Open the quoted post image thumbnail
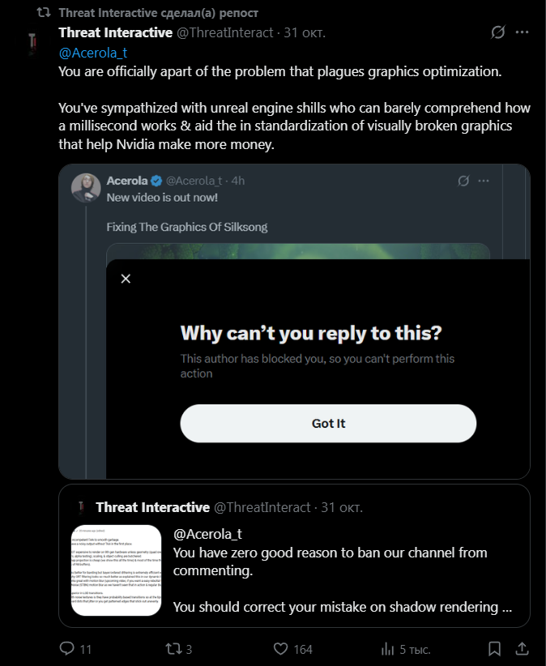Viewport: 546px width, 666px height. 116,570
